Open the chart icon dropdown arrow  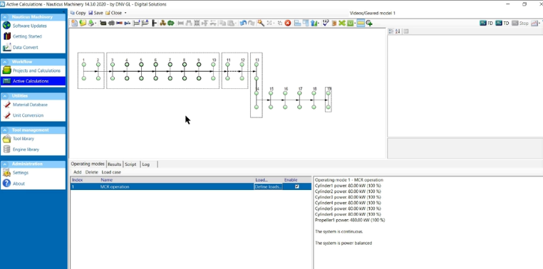coord(540,23)
